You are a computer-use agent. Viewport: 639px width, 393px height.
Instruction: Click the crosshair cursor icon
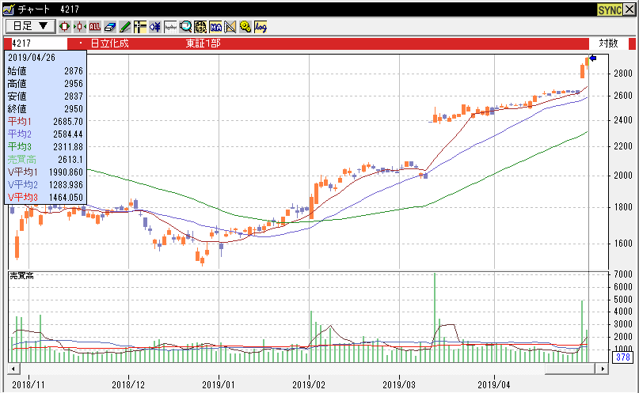pyautogui.click(x=140, y=26)
